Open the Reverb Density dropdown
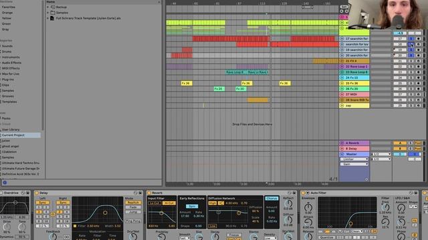Image resolution: width=428 pixels, height=240 pixels. pos(270,238)
